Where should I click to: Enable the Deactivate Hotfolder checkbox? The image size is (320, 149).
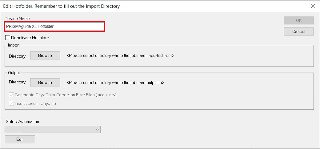pyautogui.click(x=8, y=38)
